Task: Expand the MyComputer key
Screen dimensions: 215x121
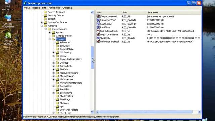Action: click(x=54, y=79)
